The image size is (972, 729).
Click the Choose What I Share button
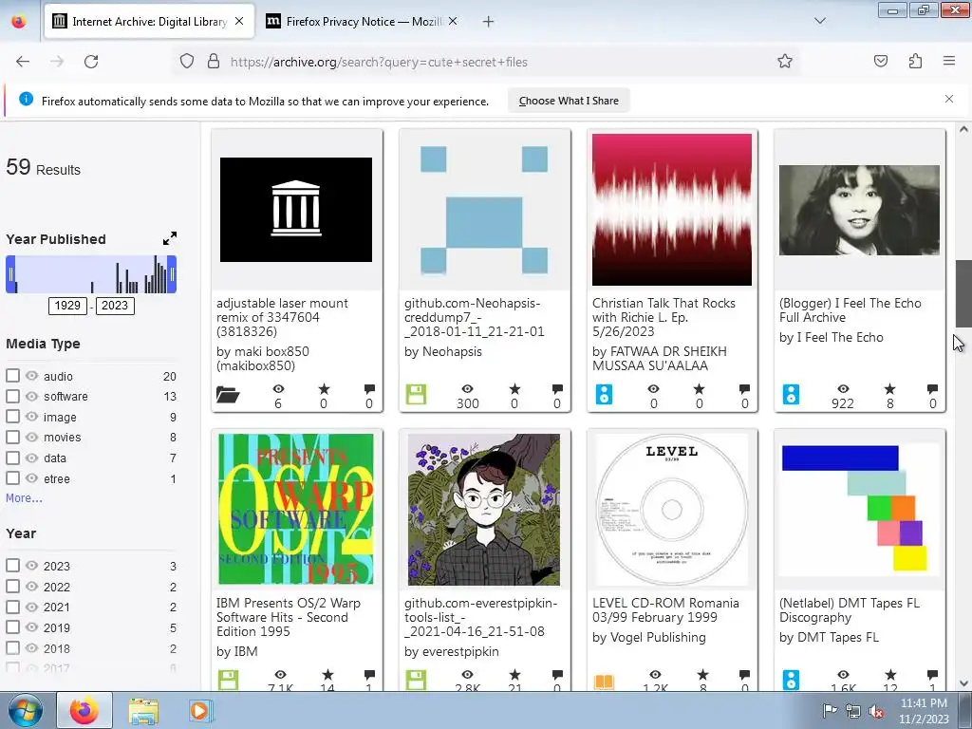[x=569, y=101]
